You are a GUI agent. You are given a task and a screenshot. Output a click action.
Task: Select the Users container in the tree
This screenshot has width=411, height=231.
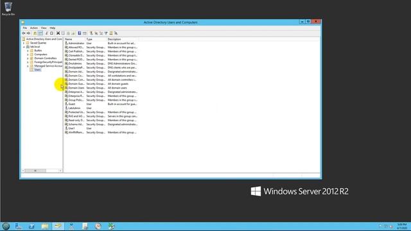pos(37,70)
